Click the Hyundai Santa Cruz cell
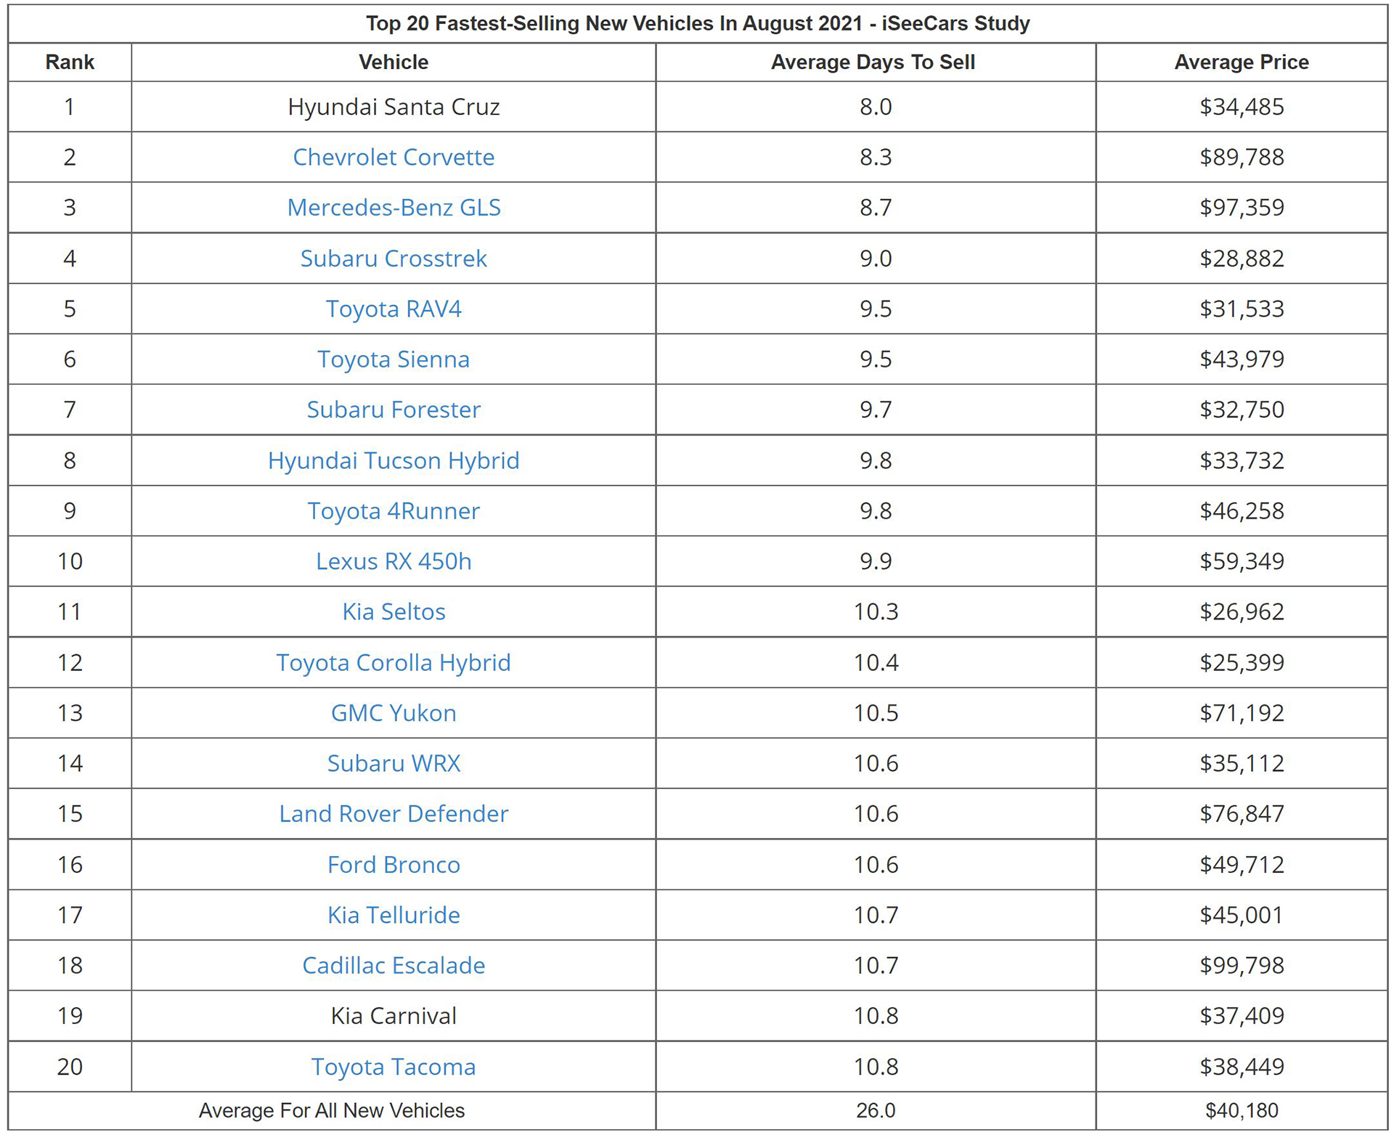1394x1135 pixels. (x=394, y=107)
